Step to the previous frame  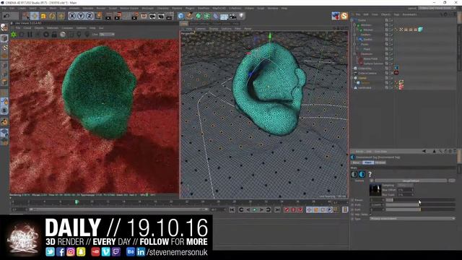pos(248,209)
